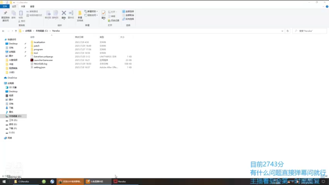Image resolution: width=329 pixels, height=185 pixels.
Task: Click History (历史记录) in ribbon
Action: coord(114,21)
